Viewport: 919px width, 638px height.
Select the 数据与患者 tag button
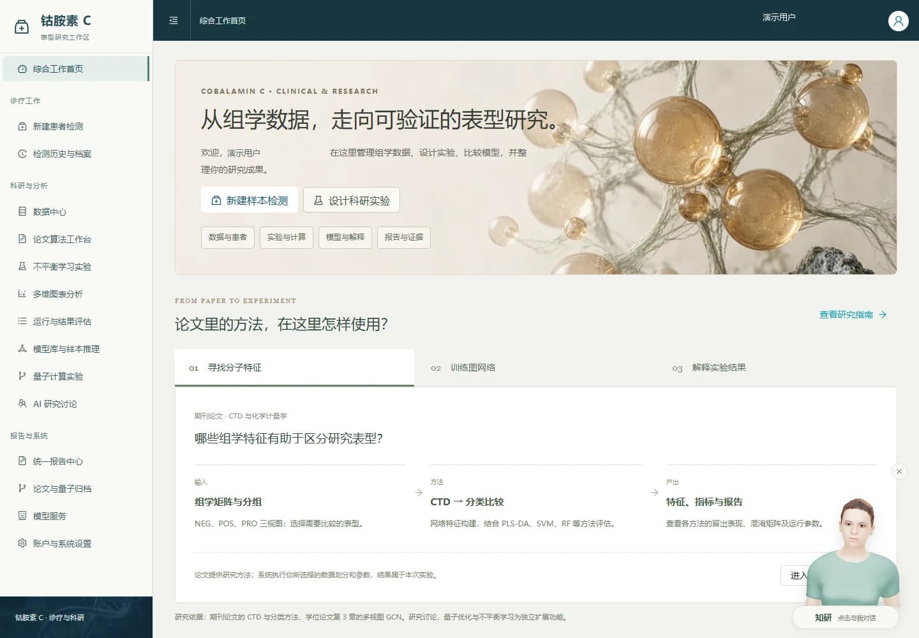(228, 237)
